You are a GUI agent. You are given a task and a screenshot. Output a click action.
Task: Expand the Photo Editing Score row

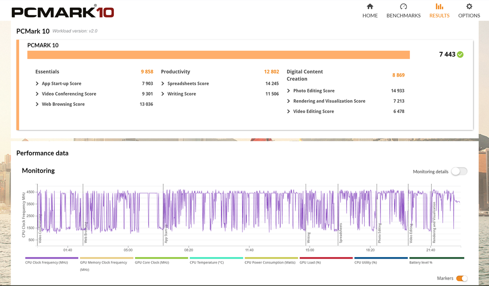(346, 91)
